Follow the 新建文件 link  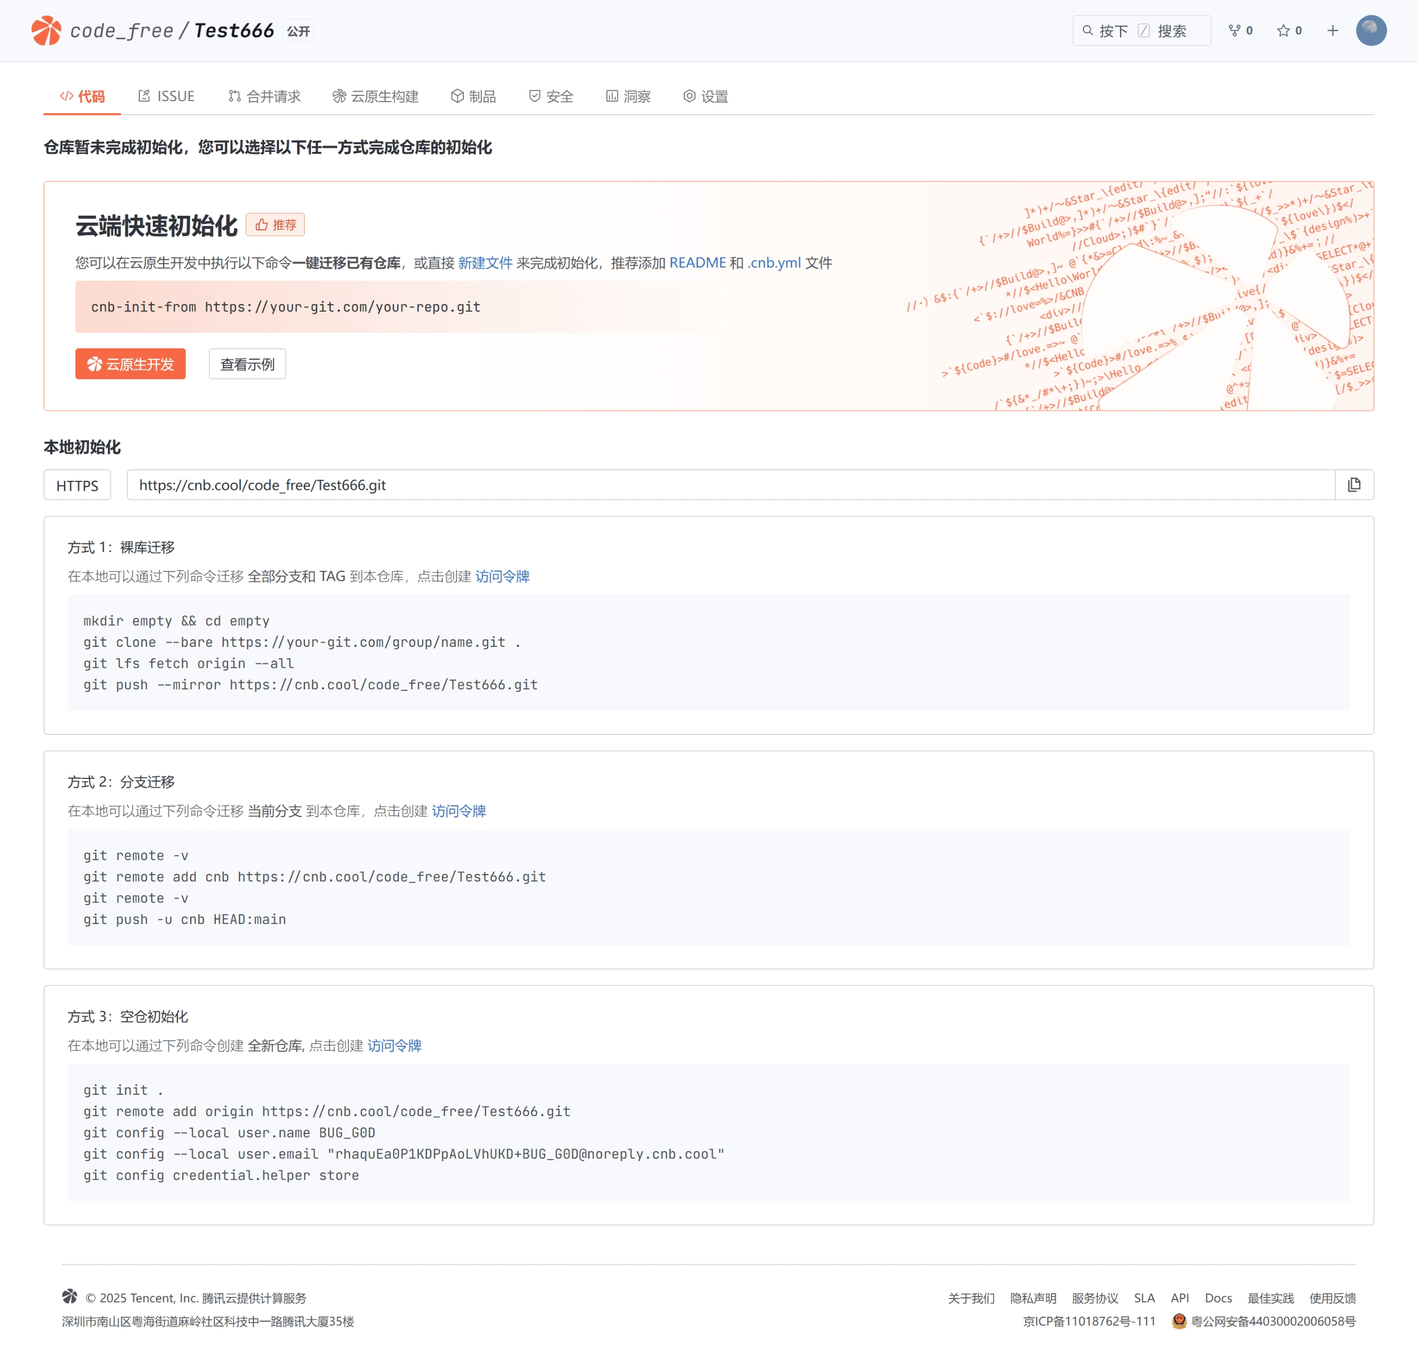485,263
